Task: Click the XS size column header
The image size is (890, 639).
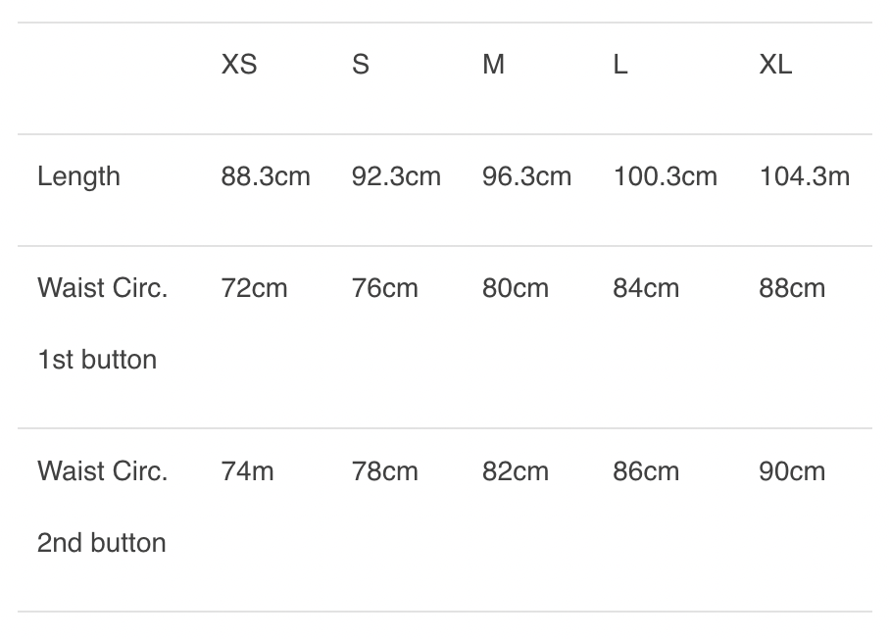Action: pyautogui.click(x=239, y=65)
